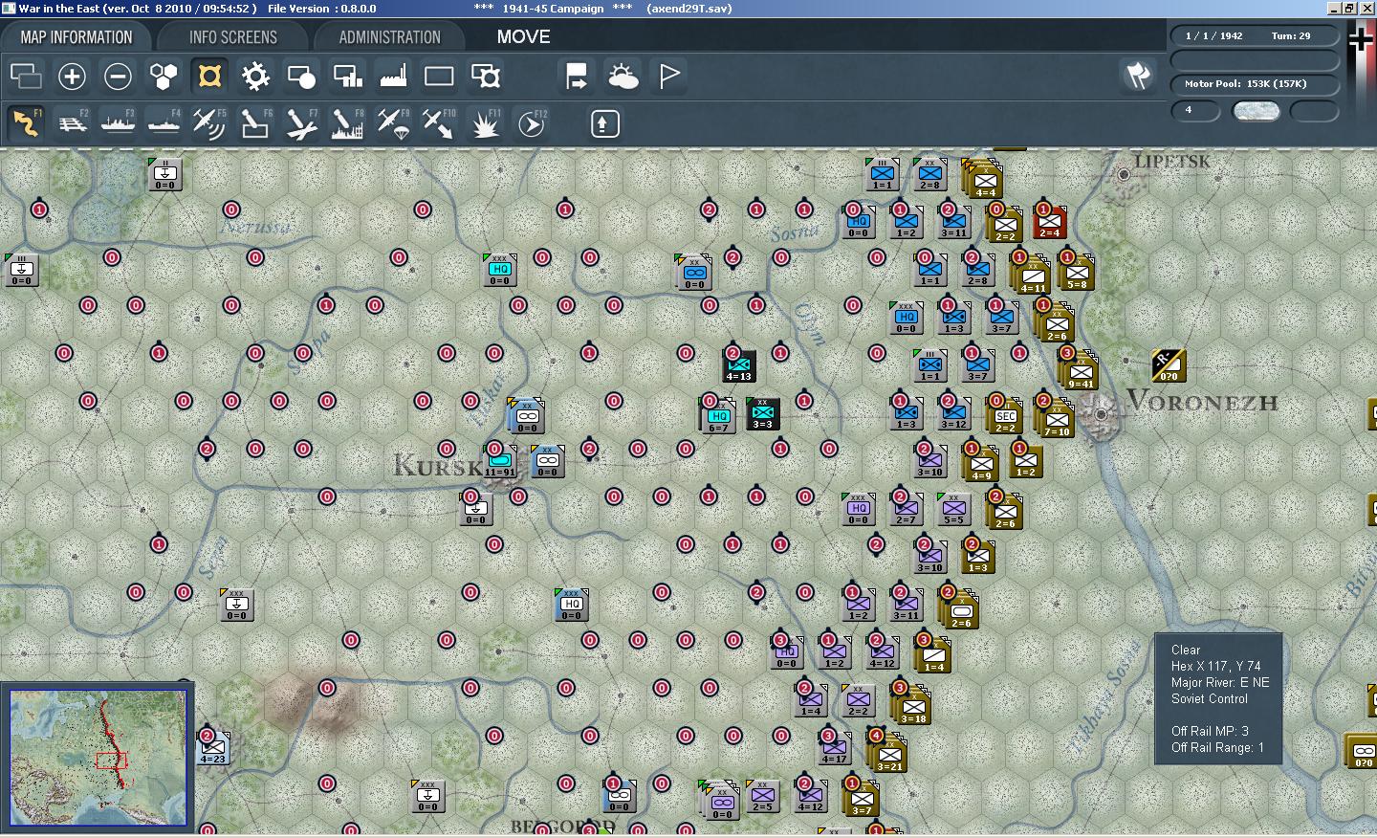
Task: Select the Soviet SEC unit 2=2
Action: 1004,416
